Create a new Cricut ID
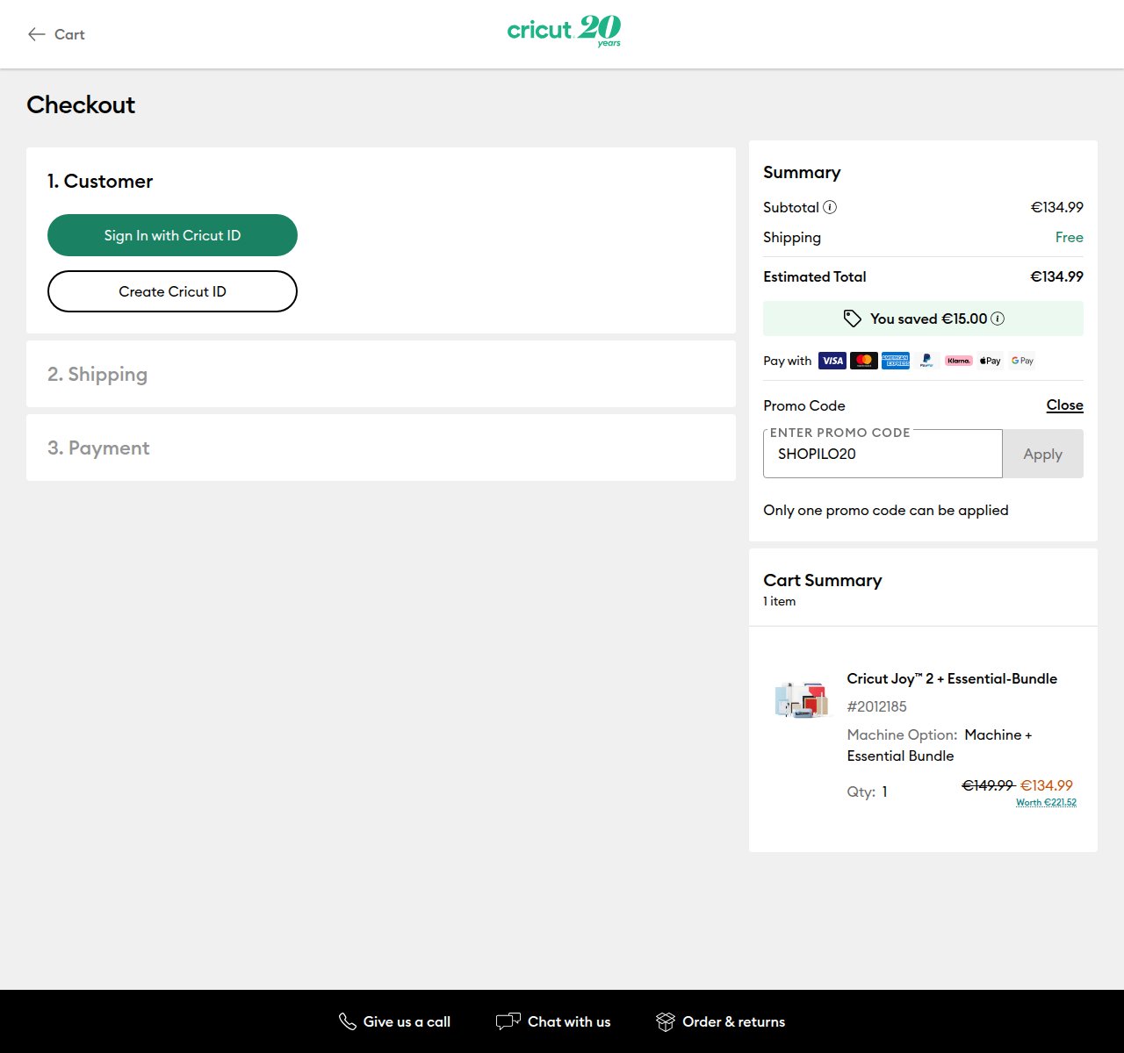 click(x=172, y=291)
